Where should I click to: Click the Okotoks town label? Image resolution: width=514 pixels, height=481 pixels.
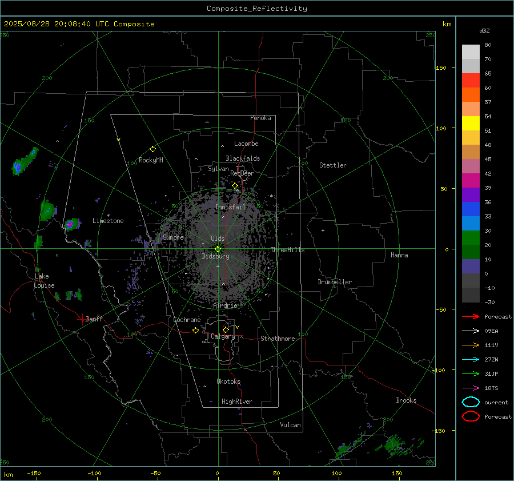coord(228,381)
